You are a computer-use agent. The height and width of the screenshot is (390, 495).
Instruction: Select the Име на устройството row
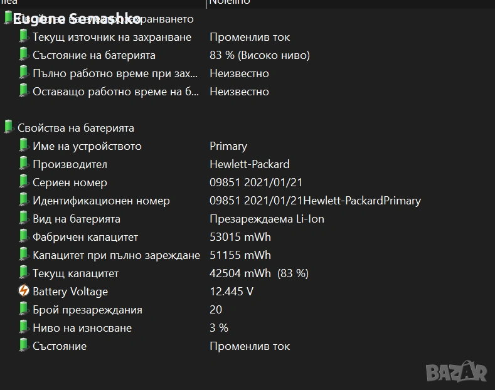tap(87, 146)
